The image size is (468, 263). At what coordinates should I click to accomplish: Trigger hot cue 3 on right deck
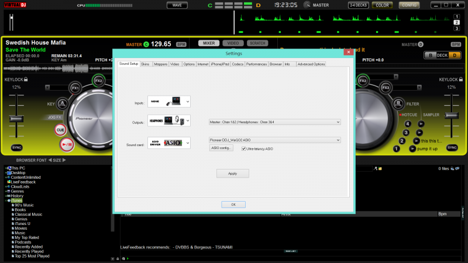pyautogui.click(x=405, y=133)
